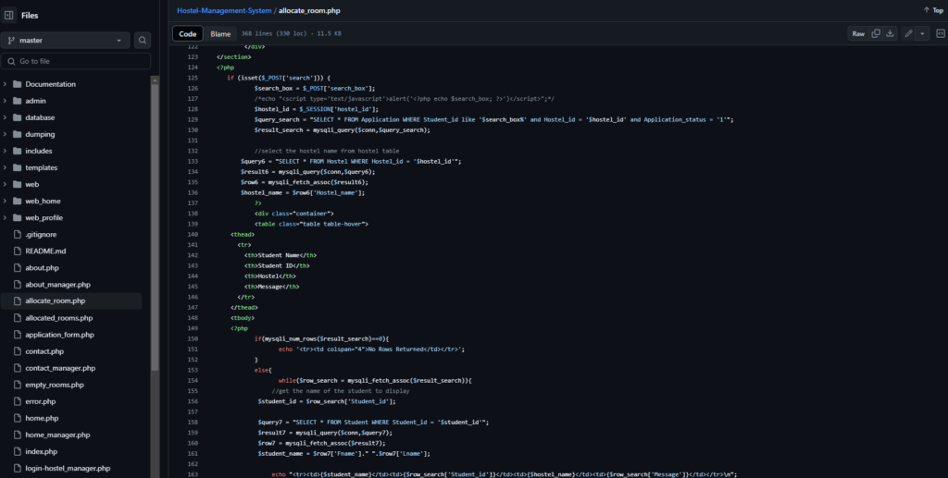This screenshot has width=948, height=478.
Task: Expand the dumping folder chevron
Action: click(x=5, y=135)
